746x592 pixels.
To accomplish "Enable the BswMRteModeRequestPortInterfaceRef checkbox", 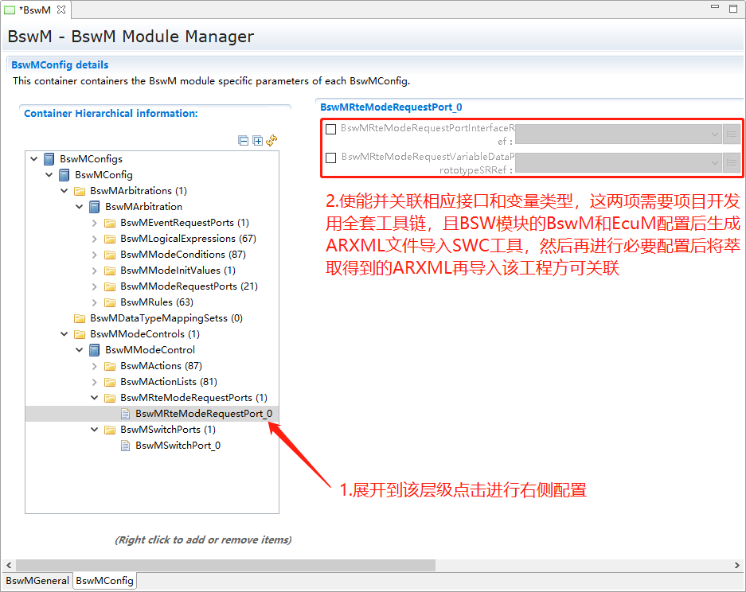I will point(330,130).
